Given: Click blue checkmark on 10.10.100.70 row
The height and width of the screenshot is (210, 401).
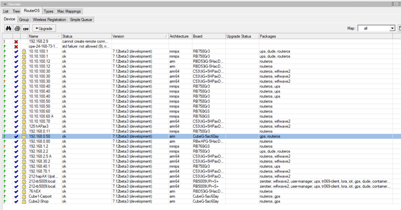Looking at the screenshot, I should pos(16,121).
